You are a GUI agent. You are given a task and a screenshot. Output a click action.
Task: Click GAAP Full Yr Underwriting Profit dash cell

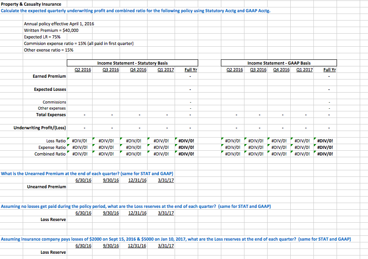click(x=325, y=128)
